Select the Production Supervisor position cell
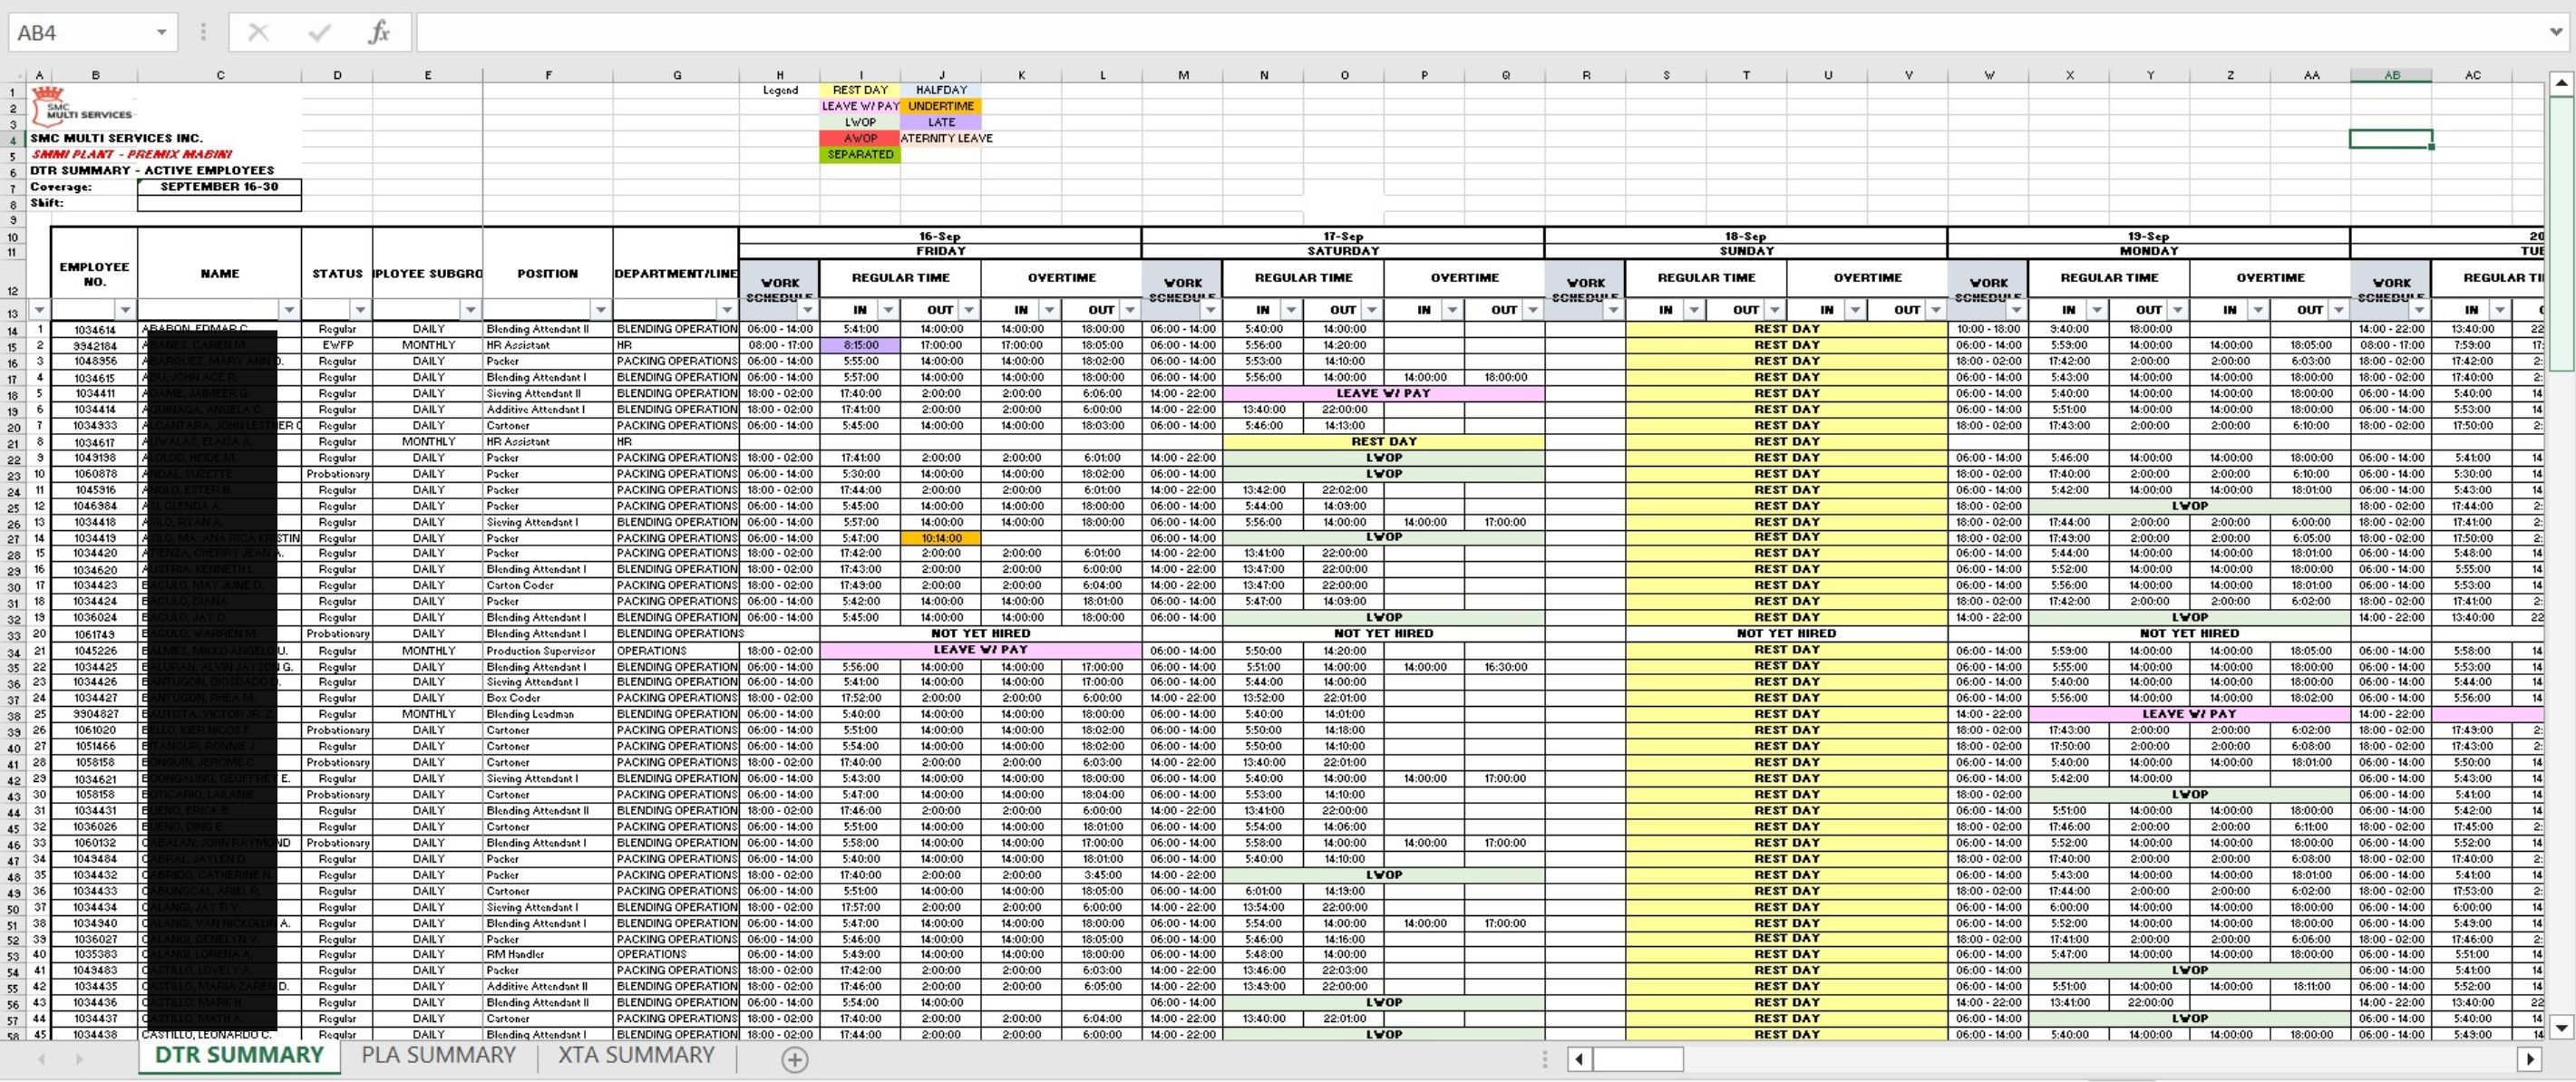Screen dimensions: 2576x1082 pos(548,651)
